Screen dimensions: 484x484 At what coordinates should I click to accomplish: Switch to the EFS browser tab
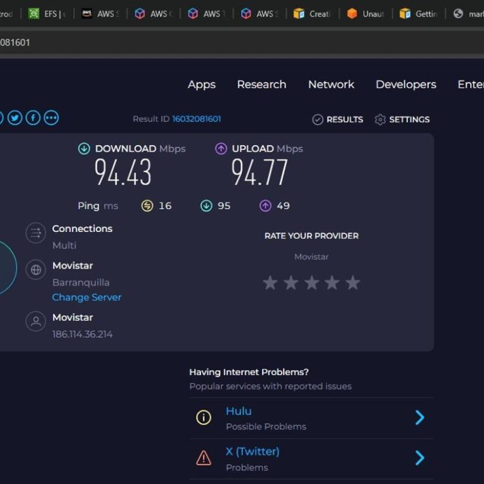click(x=47, y=13)
